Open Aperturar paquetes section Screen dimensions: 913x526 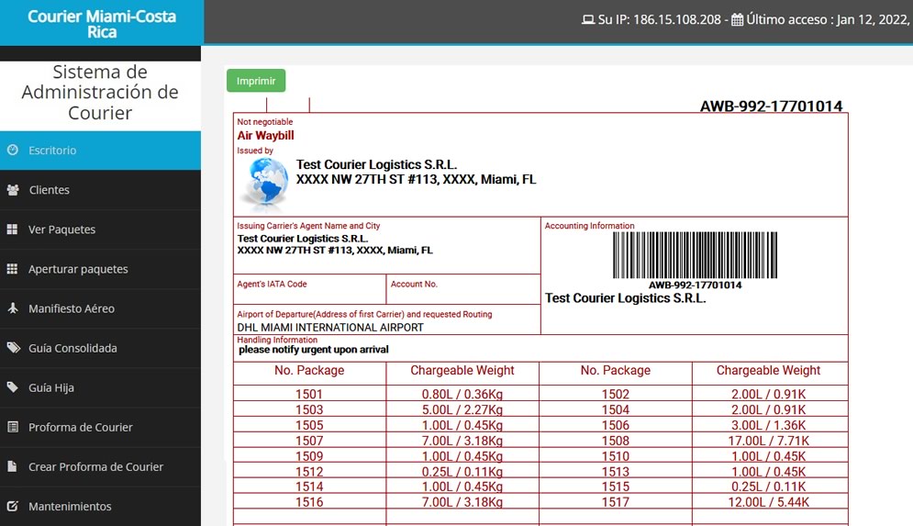pyautogui.click(x=100, y=269)
